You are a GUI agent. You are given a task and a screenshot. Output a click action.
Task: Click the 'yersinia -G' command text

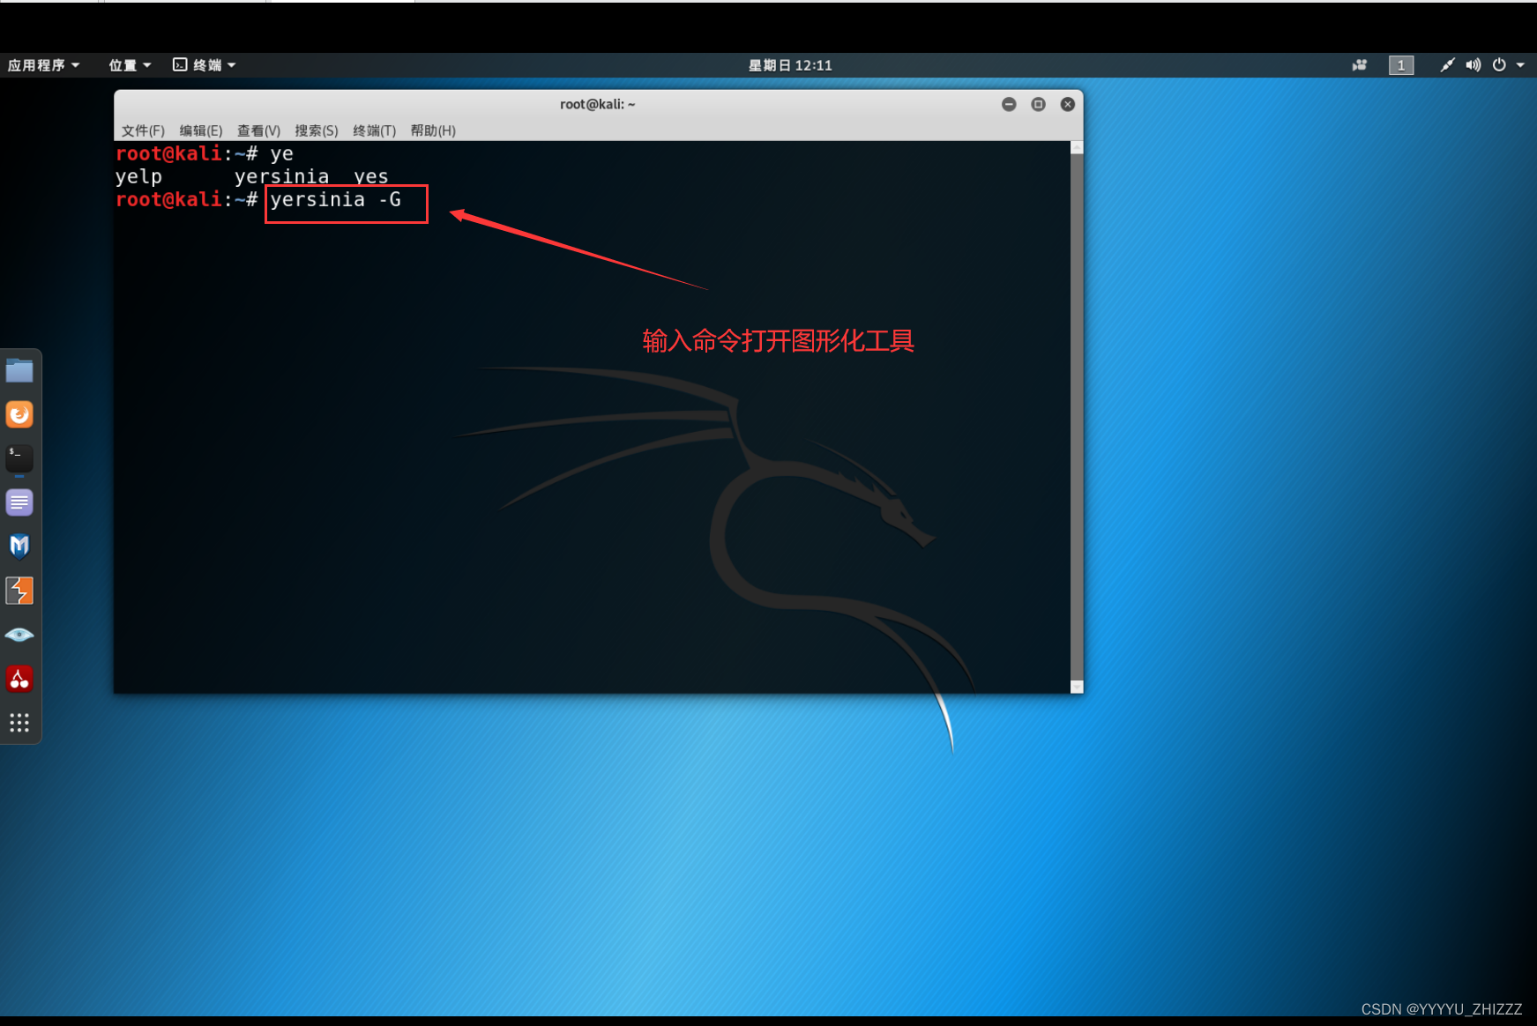(336, 200)
